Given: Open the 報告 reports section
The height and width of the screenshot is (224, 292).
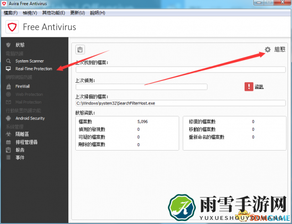Looking at the screenshot, I should tap(20, 150).
